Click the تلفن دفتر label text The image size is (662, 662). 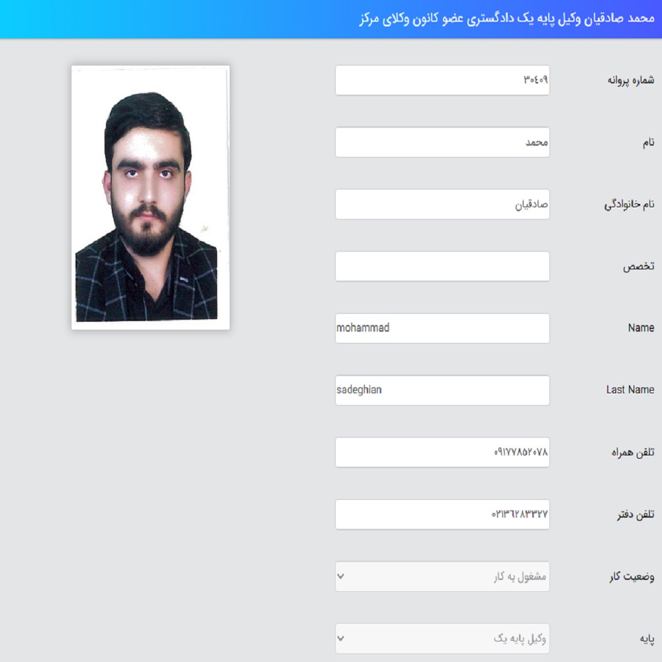[636, 514]
